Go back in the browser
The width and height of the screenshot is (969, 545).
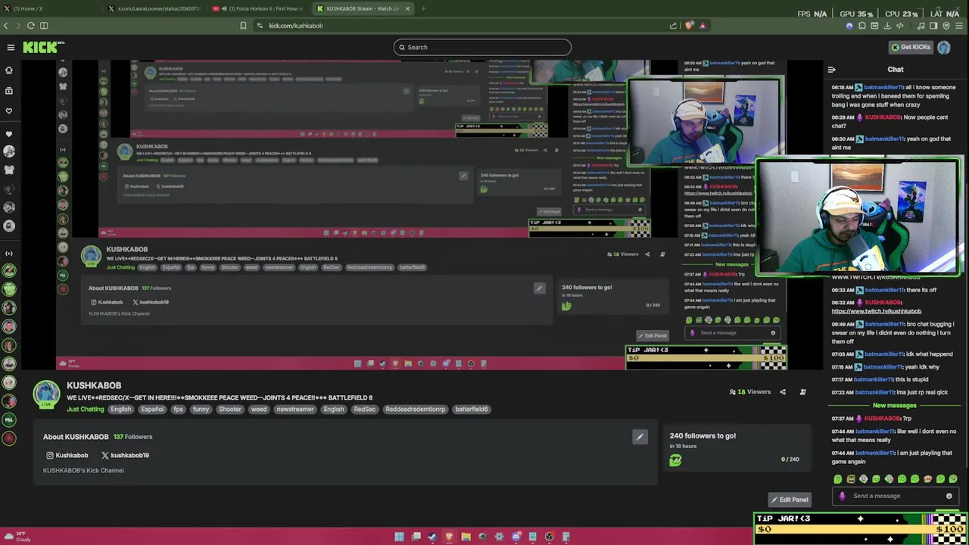pos(6,26)
